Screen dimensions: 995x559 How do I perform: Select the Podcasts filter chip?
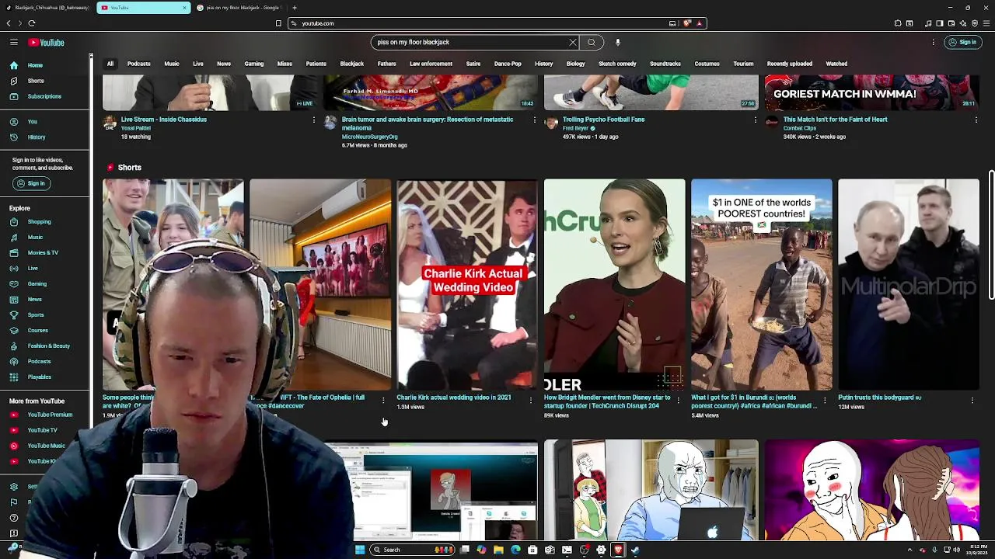139,64
